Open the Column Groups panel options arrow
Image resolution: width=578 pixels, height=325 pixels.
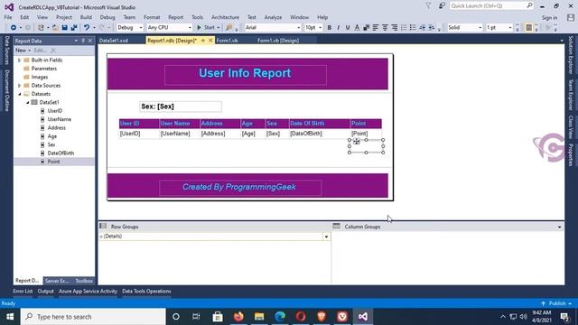pos(559,227)
